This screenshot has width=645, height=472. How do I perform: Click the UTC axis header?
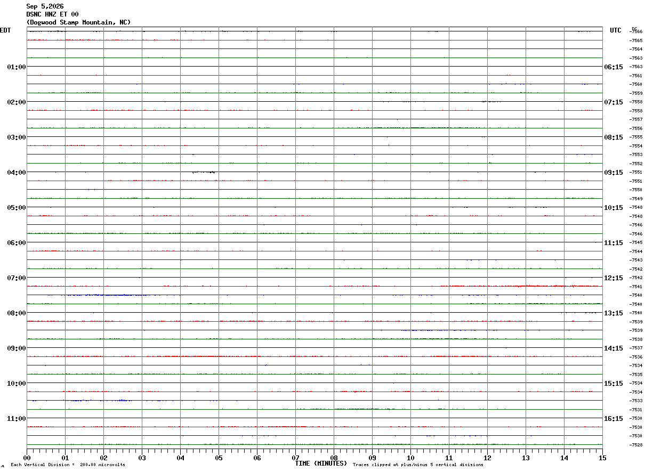[x=616, y=30]
